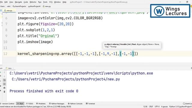
Task: Open the Refactor menu
Action: [33, 2]
